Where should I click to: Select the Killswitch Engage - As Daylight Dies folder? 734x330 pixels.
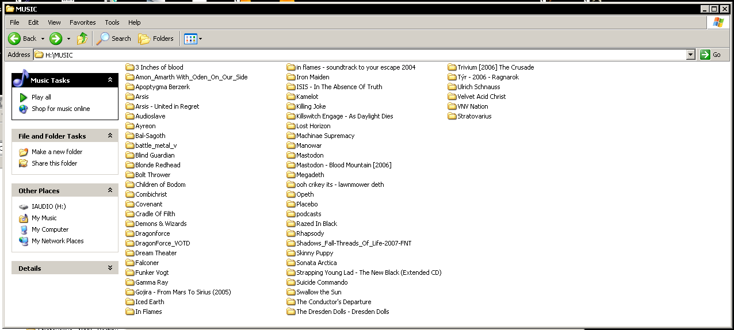[340, 116]
